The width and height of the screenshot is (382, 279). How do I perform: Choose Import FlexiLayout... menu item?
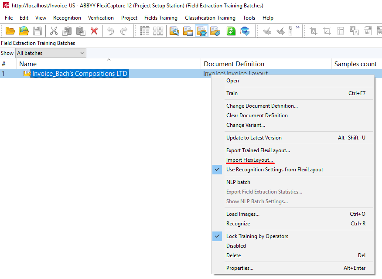pyautogui.click(x=293, y=160)
